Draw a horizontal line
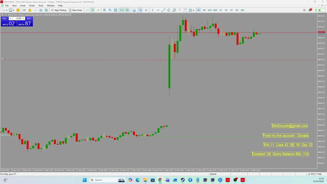Viewport: 327px width, 184px height. [158, 10]
